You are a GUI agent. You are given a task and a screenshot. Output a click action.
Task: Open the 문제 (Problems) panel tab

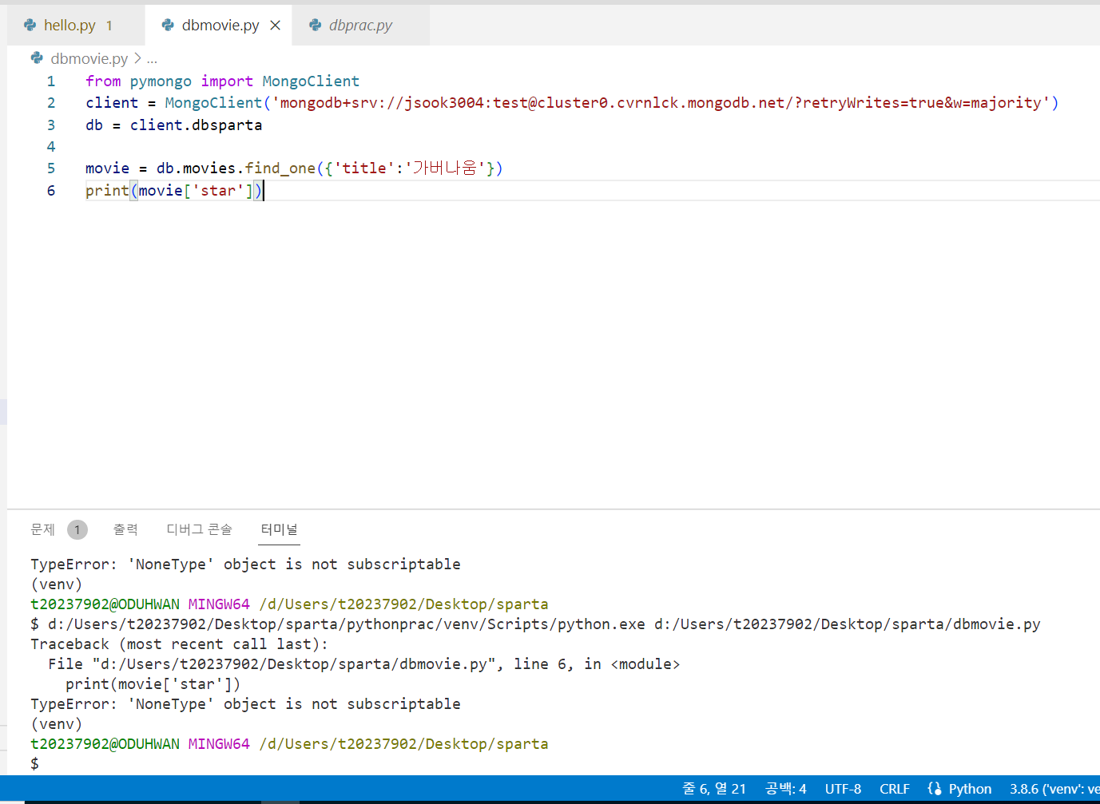(x=43, y=529)
